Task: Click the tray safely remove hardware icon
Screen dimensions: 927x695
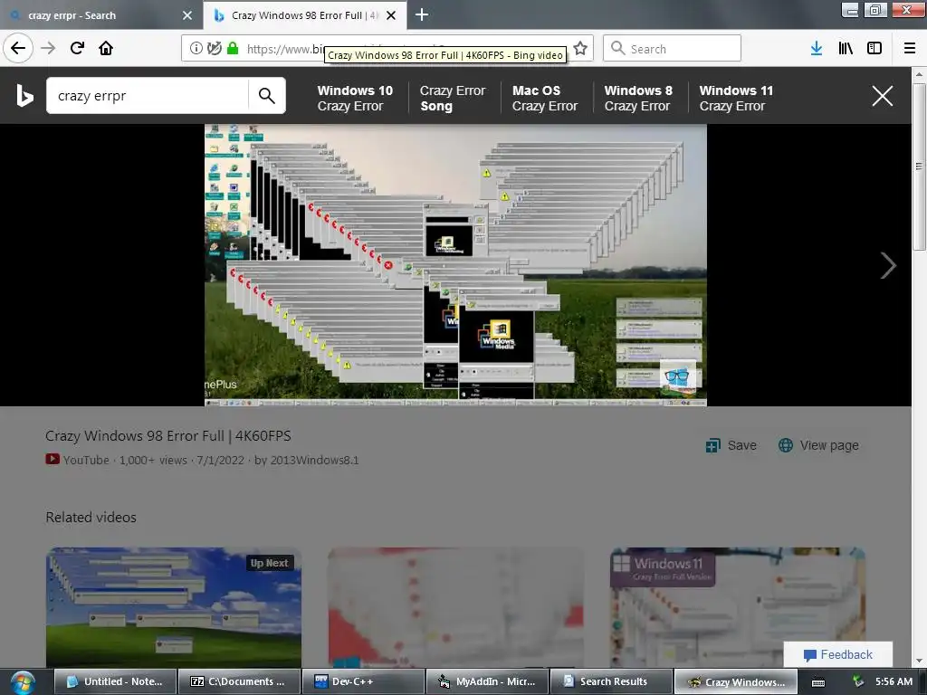Action: coord(857,682)
